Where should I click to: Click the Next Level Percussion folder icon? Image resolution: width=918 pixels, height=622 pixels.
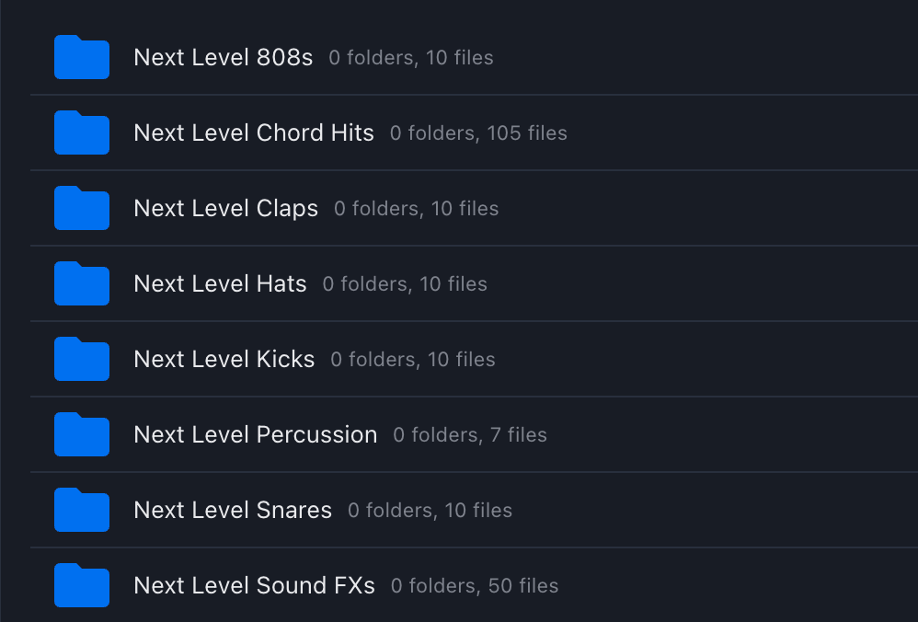pos(82,434)
